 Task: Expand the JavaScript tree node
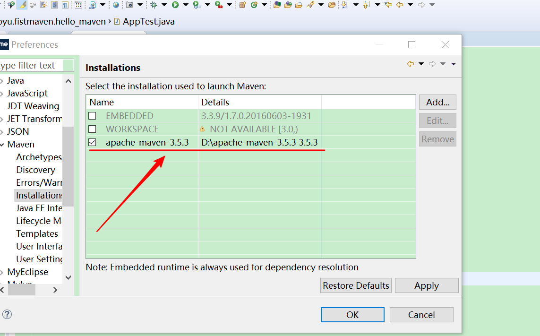[x=2, y=94]
